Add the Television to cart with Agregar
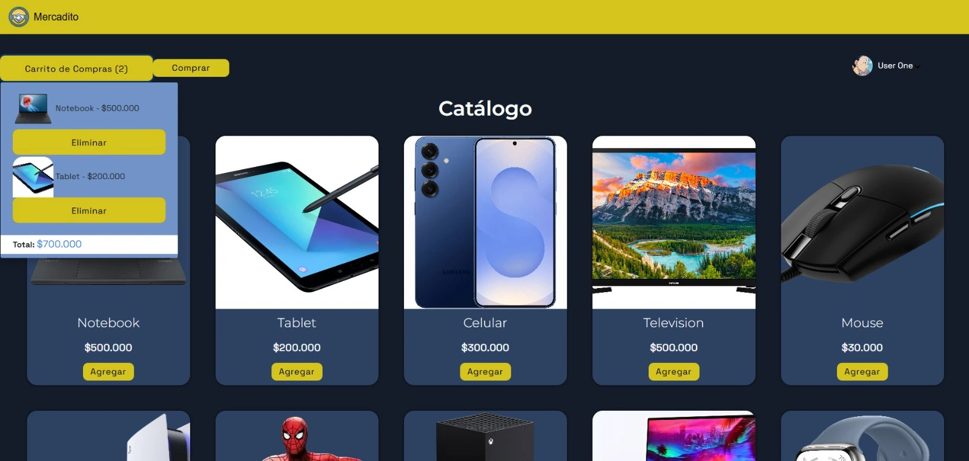 coord(673,371)
